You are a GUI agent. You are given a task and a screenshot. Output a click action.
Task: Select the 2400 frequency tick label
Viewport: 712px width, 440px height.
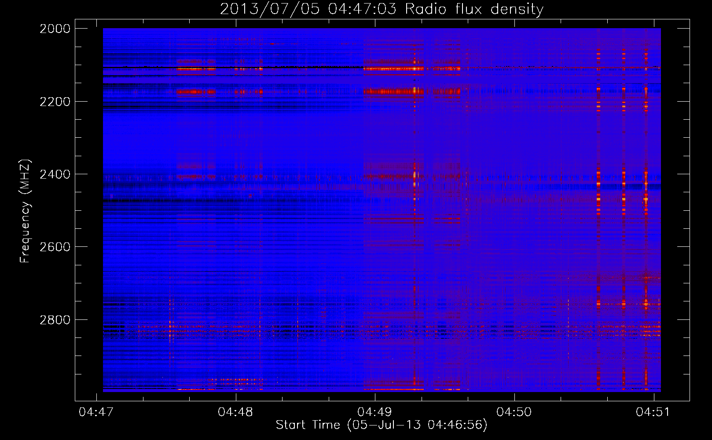click(55, 174)
